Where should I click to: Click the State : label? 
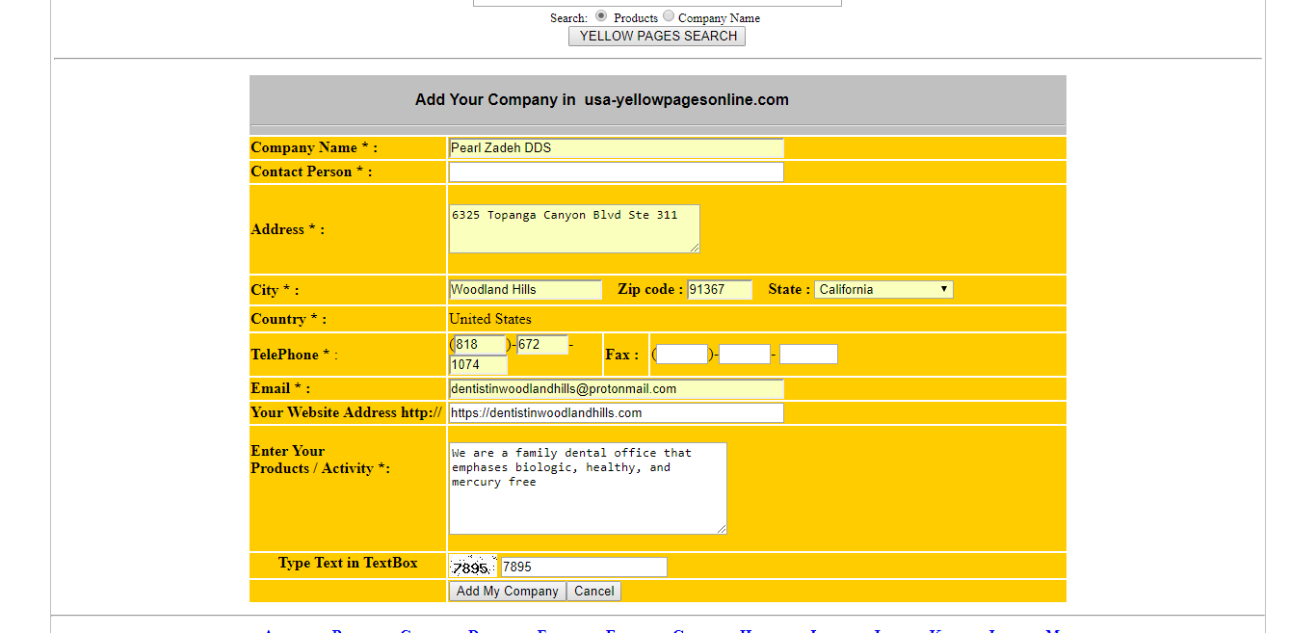point(789,290)
